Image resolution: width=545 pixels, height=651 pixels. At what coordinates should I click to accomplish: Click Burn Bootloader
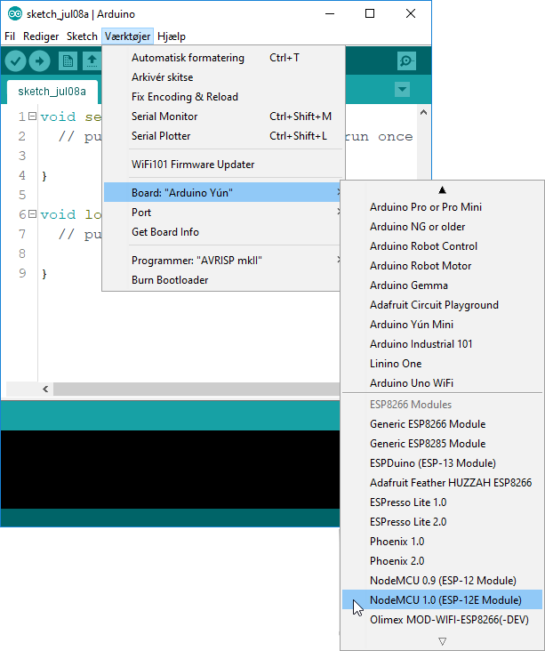point(170,280)
